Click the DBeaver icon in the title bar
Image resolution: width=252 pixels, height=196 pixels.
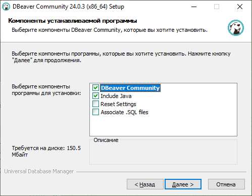6,7
